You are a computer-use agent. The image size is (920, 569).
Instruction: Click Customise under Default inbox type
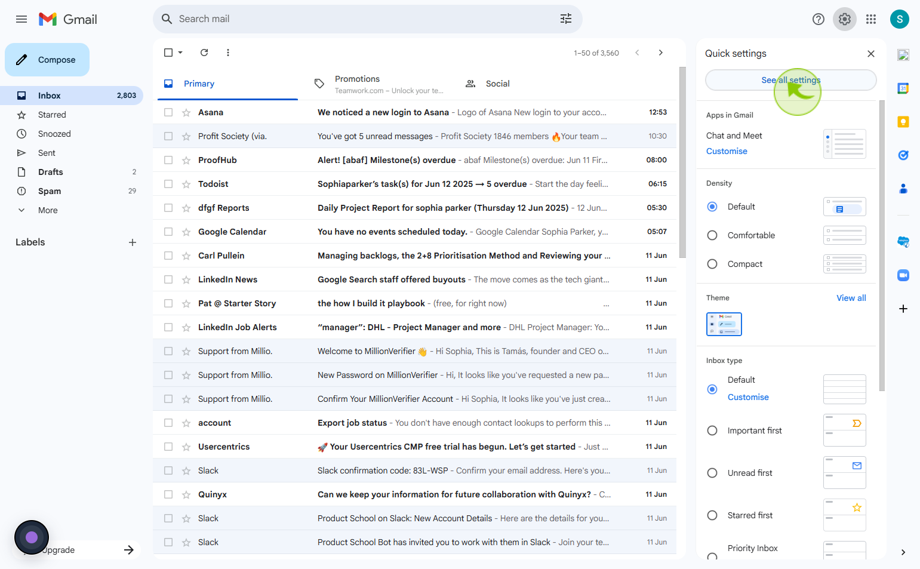pyautogui.click(x=748, y=397)
